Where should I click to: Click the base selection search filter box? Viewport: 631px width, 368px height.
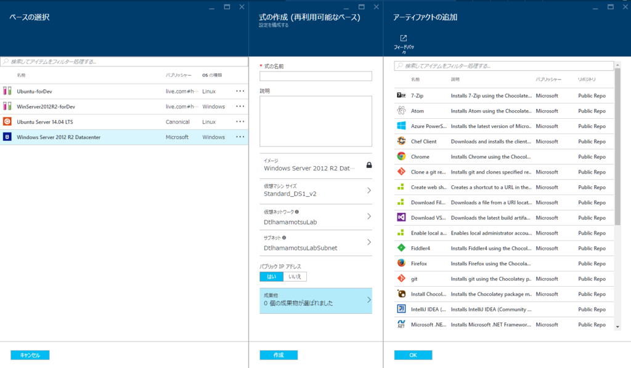pyautogui.click(x=124, y=62)
